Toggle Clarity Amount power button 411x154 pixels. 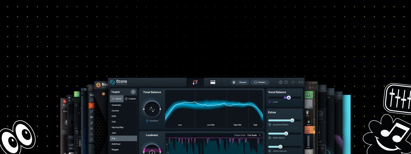coord(270,151)
